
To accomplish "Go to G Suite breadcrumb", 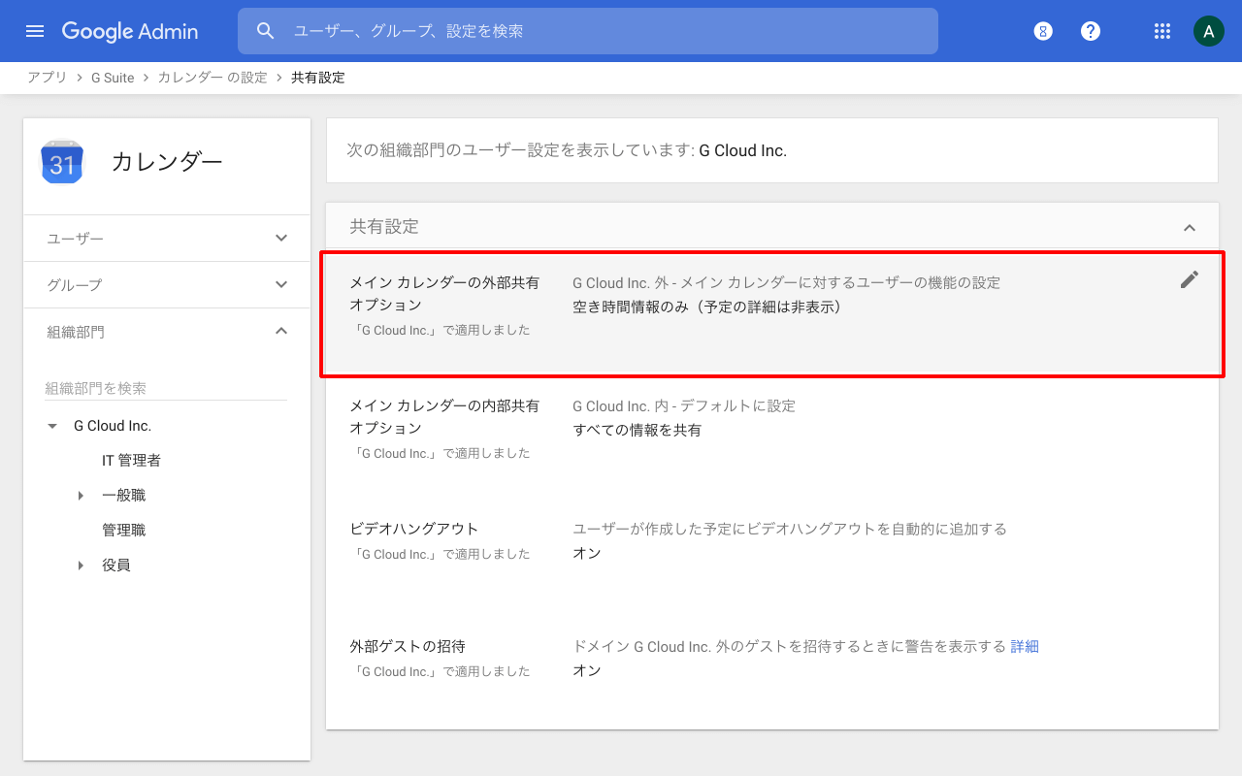I will click(x=113, y=78).
